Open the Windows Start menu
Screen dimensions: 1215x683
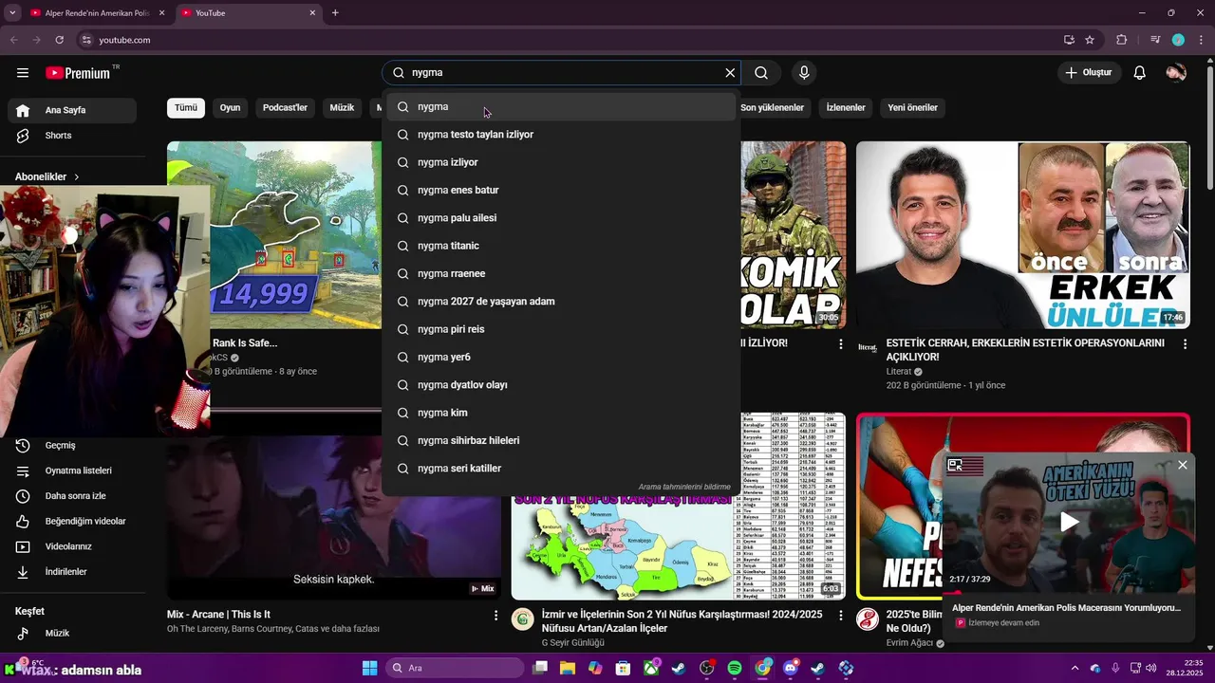click(x=369, y=668)
